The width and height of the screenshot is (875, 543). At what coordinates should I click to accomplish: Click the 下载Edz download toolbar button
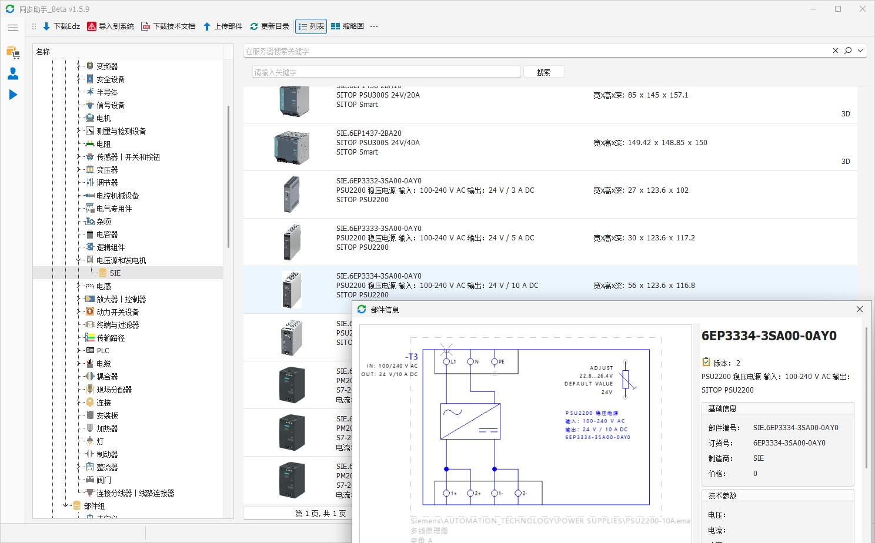click(x=61, y=26)
